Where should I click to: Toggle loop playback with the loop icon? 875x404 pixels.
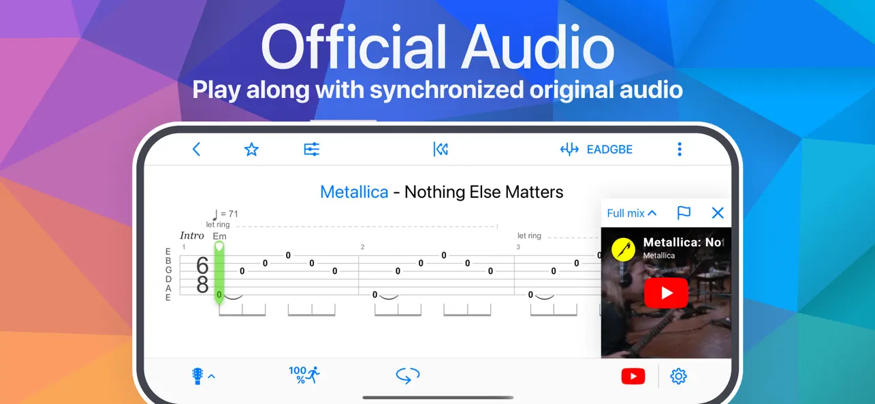point(408,375)
